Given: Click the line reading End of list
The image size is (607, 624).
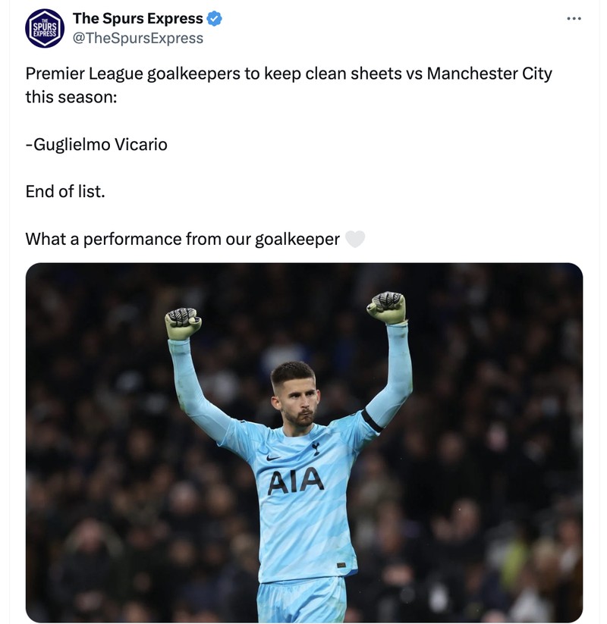Looking at the screenshot, I should coord(62,191).
